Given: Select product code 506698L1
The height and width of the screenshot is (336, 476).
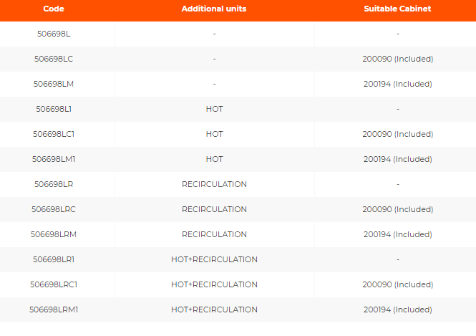Looking at the screenshot, I should (x=53, y=109).
